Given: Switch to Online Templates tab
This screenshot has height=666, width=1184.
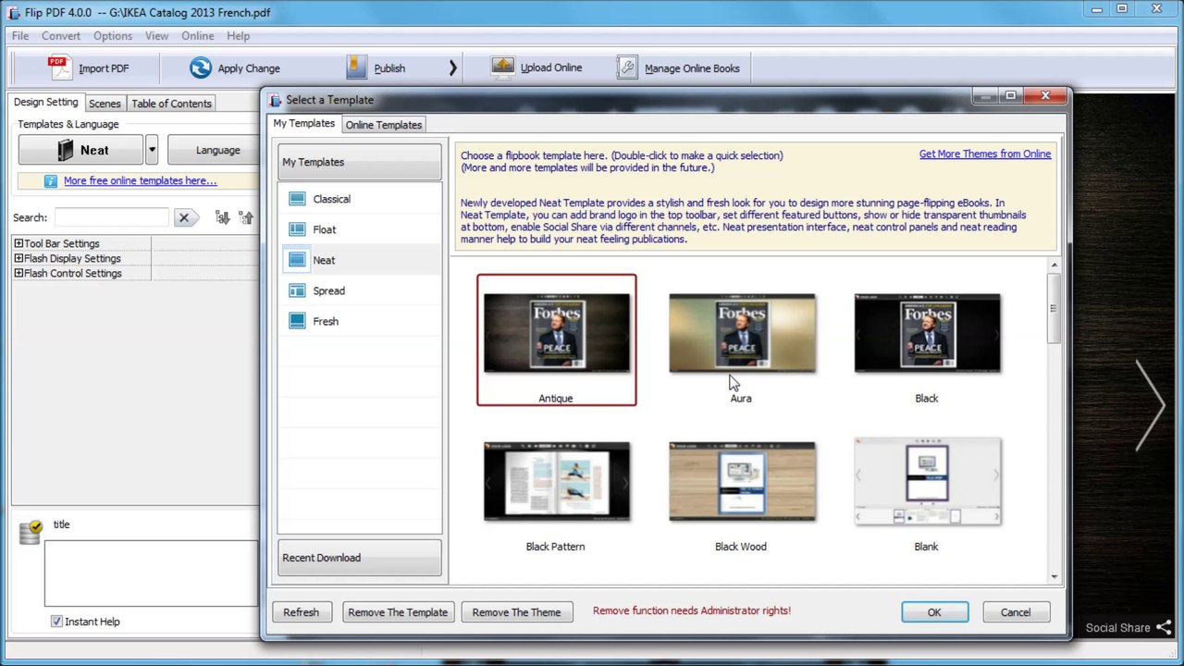Looking at the screenshot, I should (x=384, y=125).
